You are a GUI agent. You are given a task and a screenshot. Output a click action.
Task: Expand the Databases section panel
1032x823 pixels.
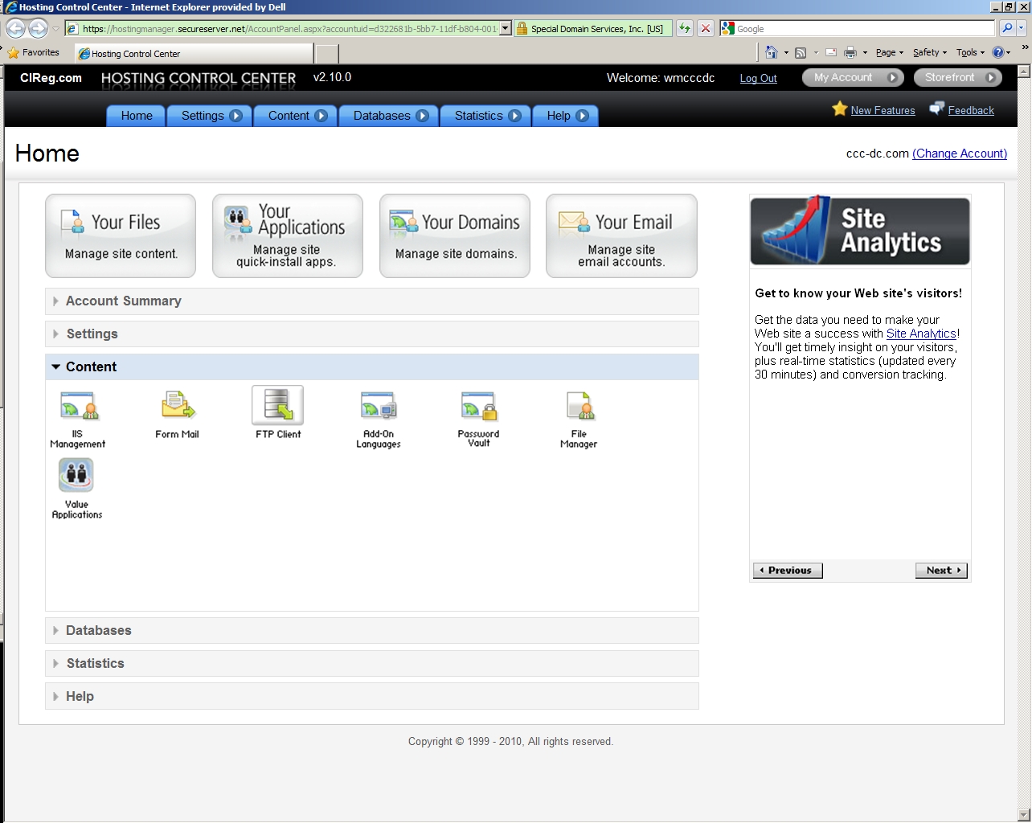372,631
